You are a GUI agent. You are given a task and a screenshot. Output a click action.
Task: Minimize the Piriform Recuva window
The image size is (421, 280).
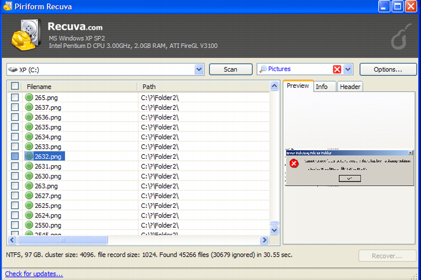[x=384, y=6]
